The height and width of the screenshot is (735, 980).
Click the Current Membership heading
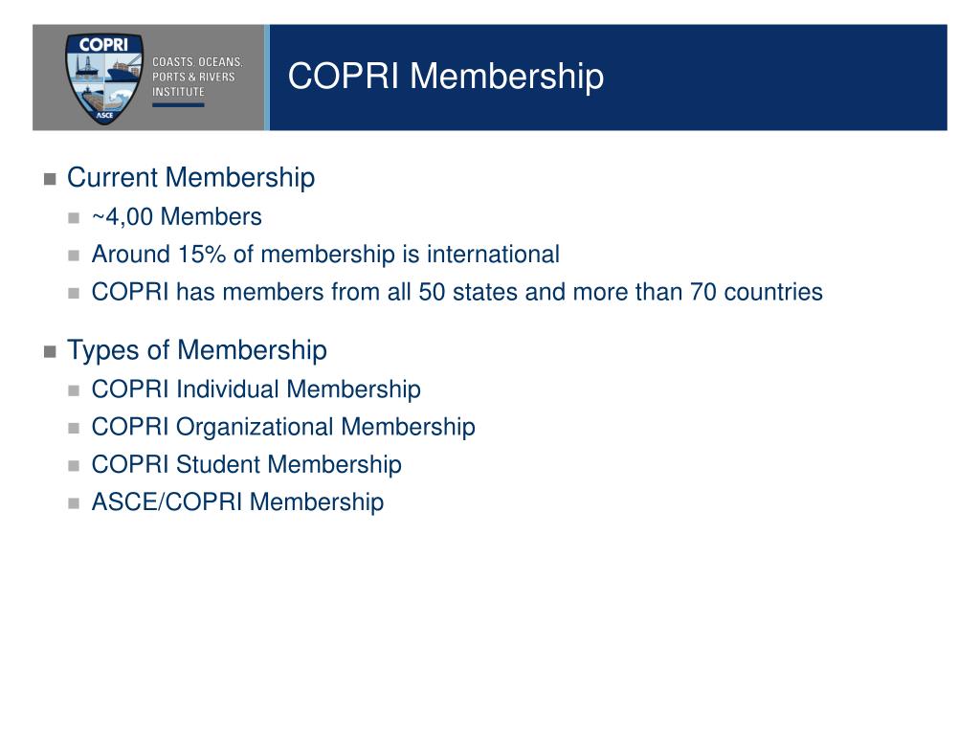coord(190,177)
